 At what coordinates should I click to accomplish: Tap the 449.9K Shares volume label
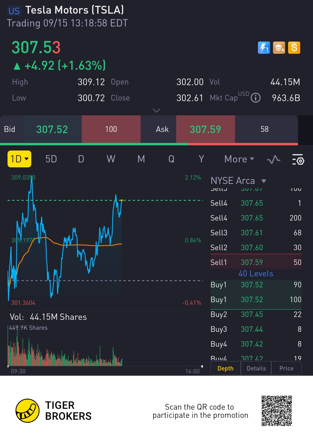pos(28,328)
